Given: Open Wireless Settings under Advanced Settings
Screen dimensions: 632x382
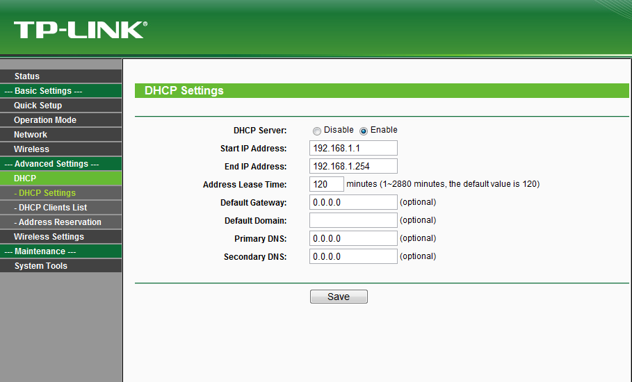Looking at the screenshot, I should [x=61, y=237].
